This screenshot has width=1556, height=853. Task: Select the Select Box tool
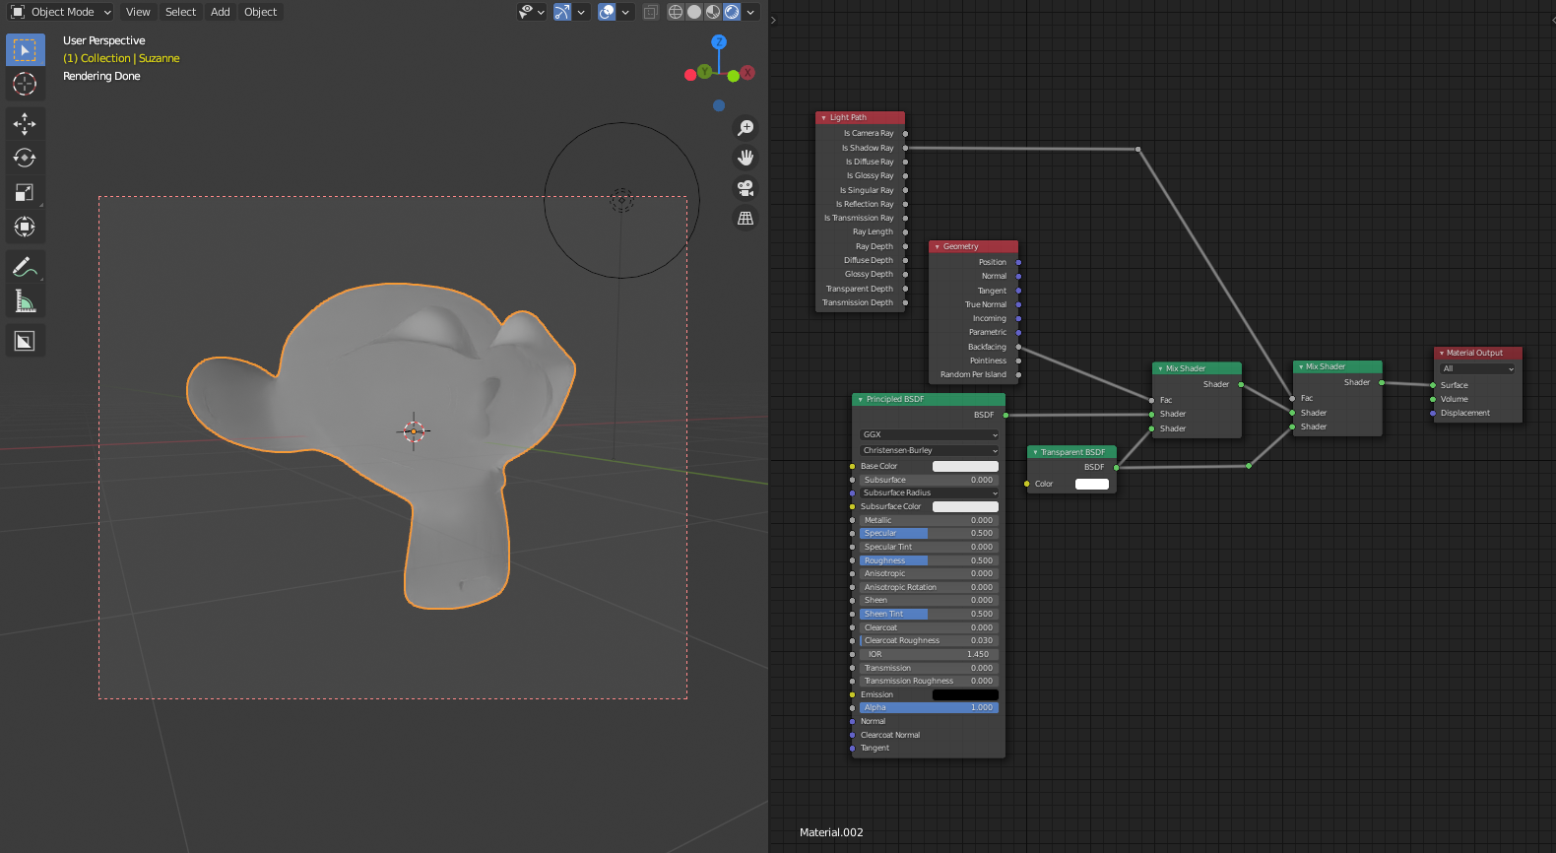(25, 49)
